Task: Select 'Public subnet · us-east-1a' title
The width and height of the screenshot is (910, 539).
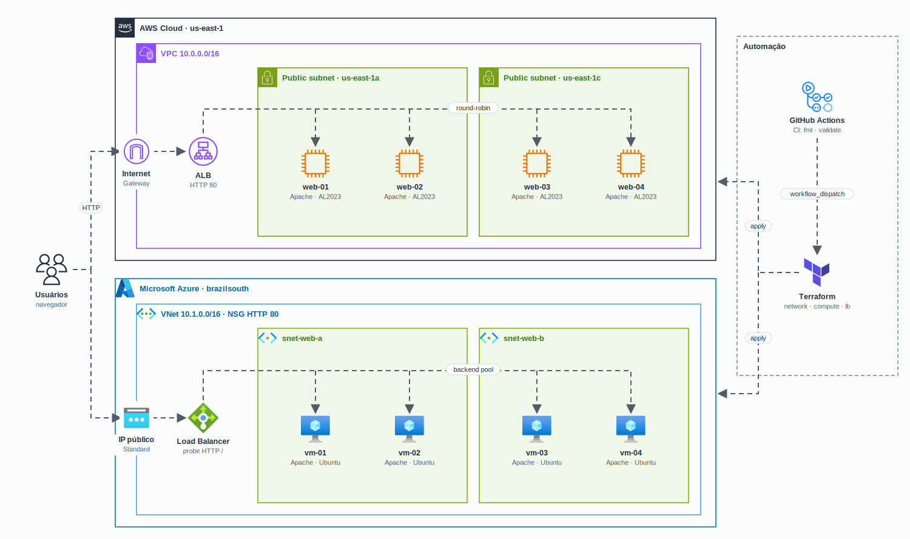Action: click(x=331, y=78)
